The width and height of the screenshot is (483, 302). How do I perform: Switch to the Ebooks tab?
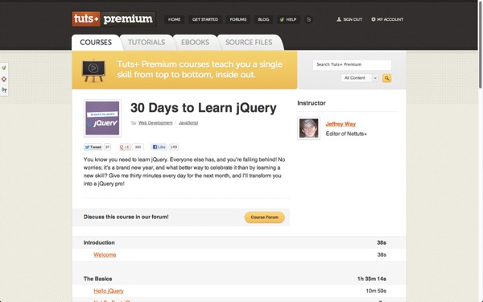195,43
